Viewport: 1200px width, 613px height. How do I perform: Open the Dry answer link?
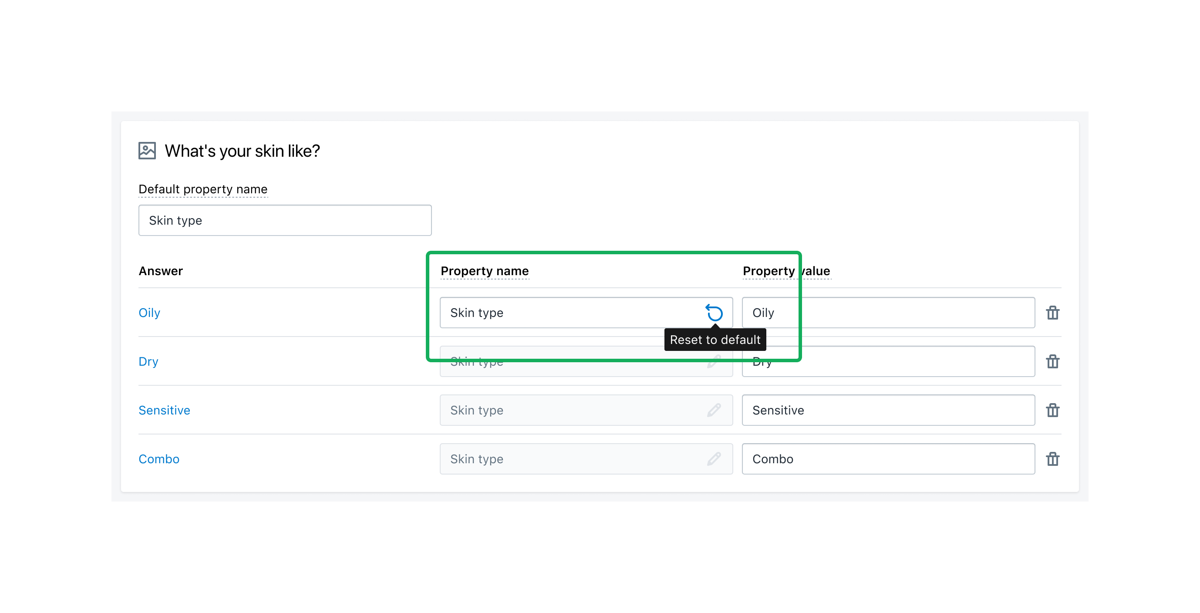148,361
